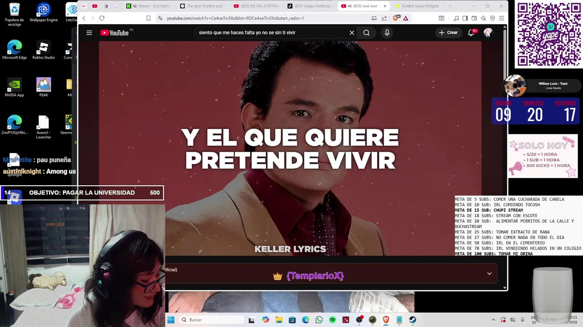Open the Brave Rewards triangle icon
The image size is (583, 327).
[x=405, y=18]
